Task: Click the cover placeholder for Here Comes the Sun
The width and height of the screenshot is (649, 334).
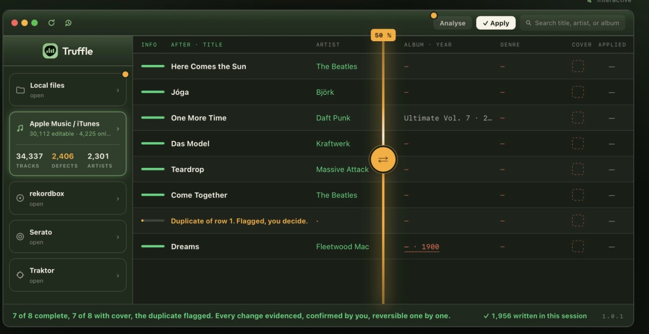Action: (x=578, y=66)
